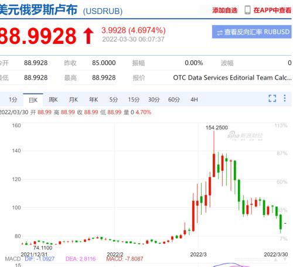Open the chart more-options dots menu
The width and height of the screenshot is (293, 267).
pyautogui.click(x=285, y=98)
